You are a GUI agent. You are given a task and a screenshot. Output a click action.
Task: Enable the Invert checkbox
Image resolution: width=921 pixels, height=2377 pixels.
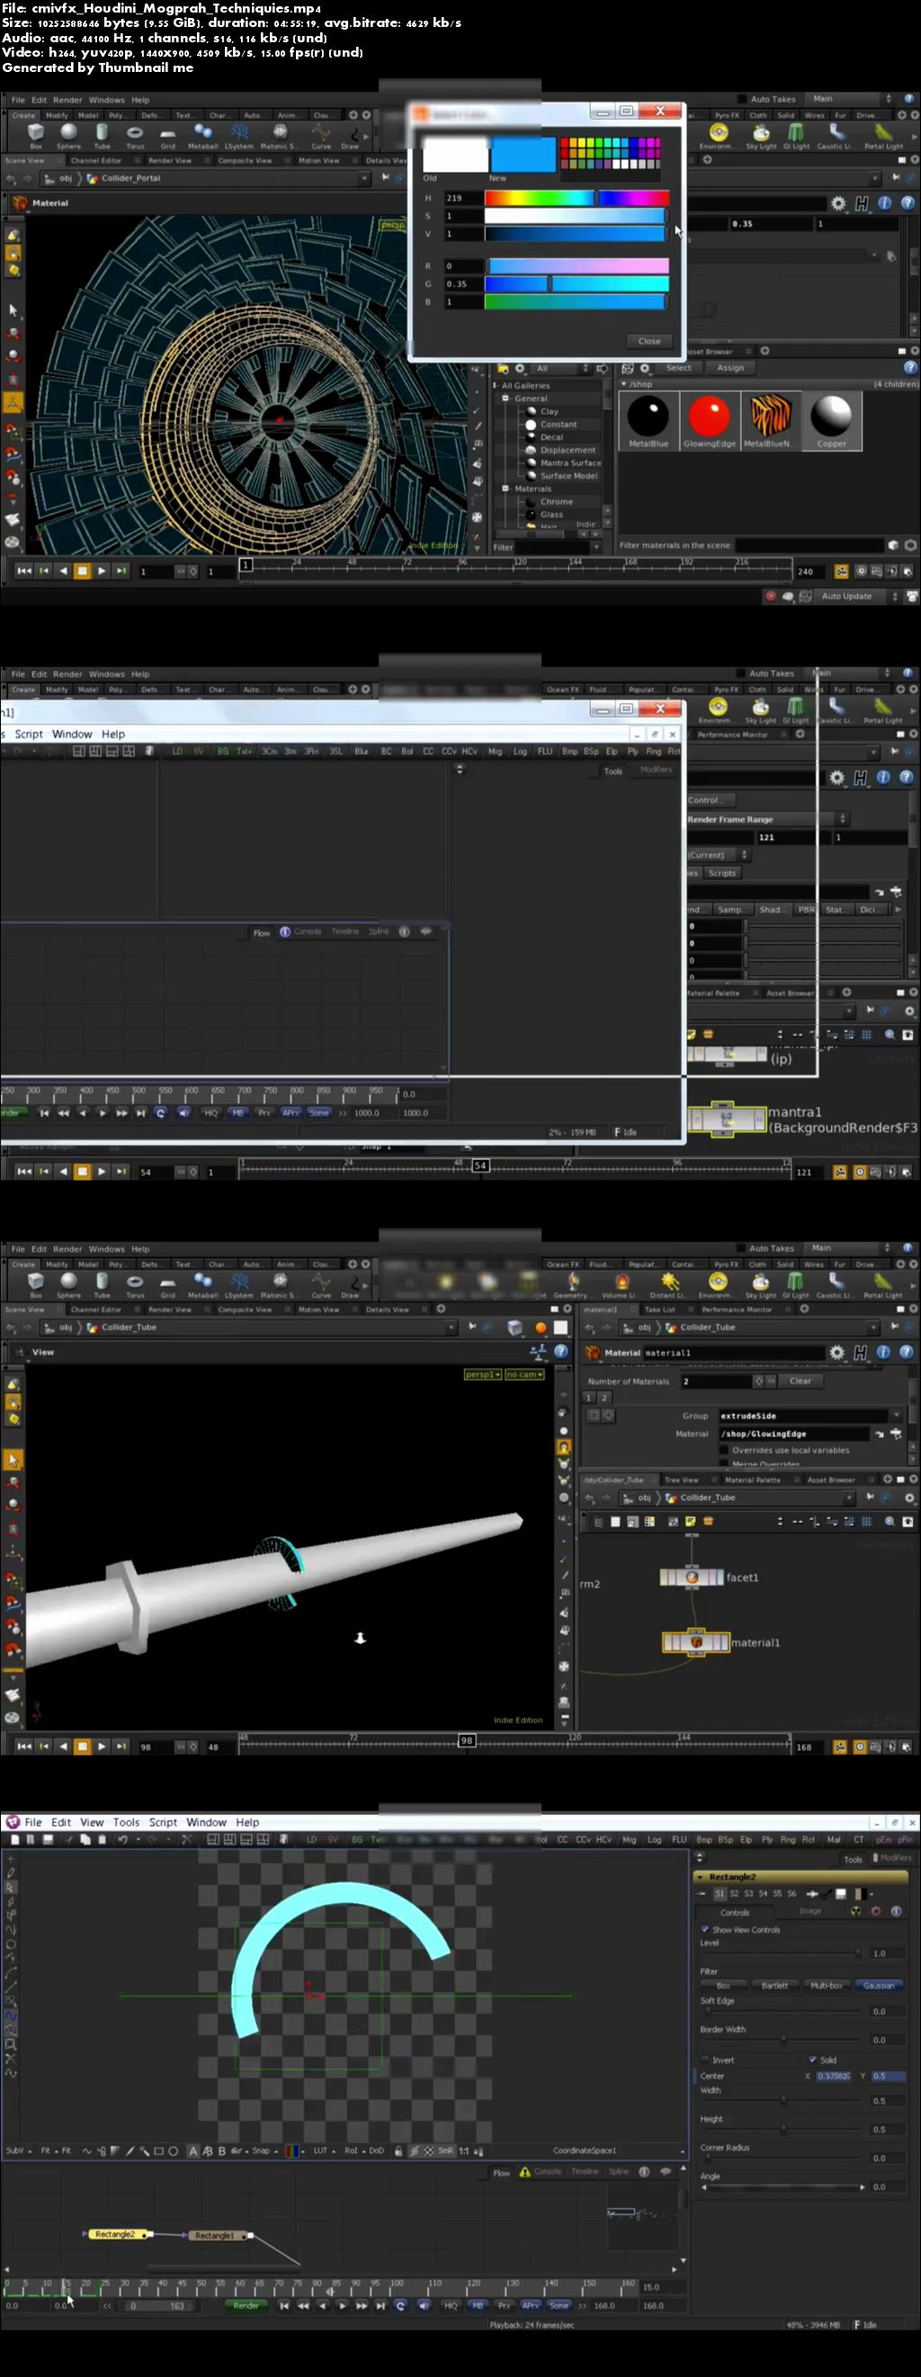705,2059
